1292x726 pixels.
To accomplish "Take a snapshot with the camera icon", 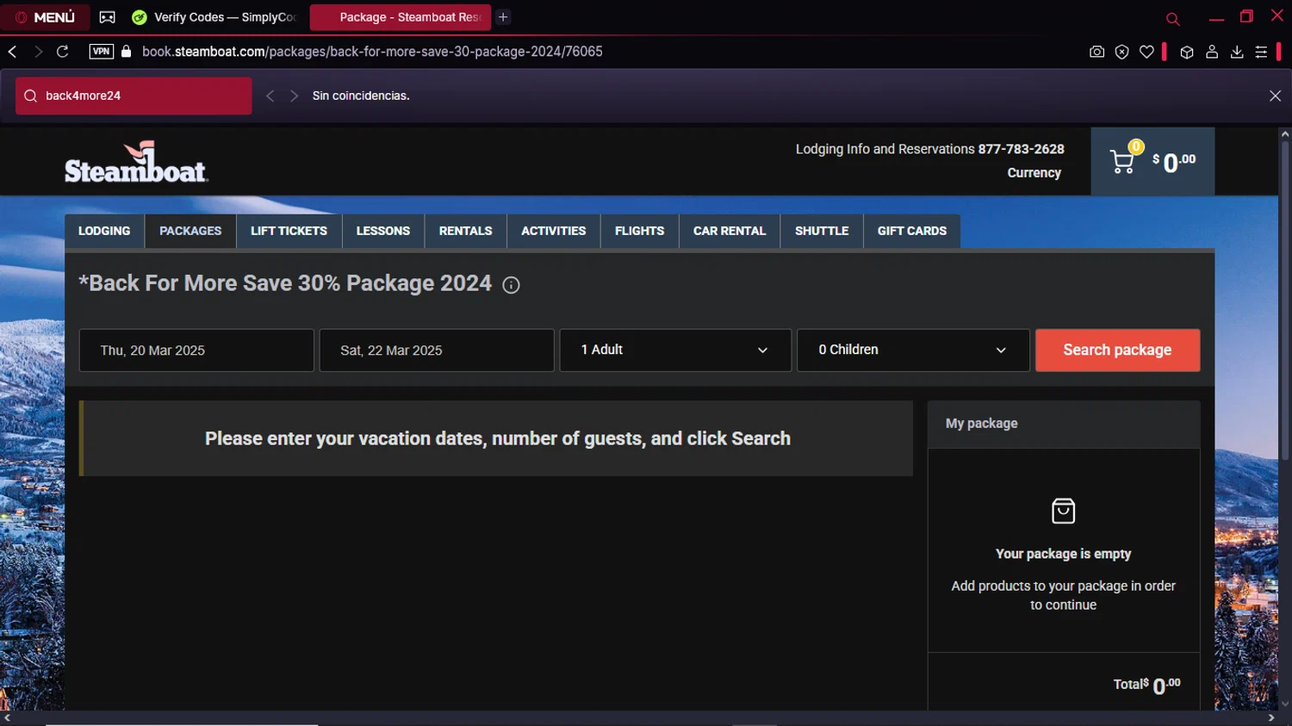I will pos(1096,52).
